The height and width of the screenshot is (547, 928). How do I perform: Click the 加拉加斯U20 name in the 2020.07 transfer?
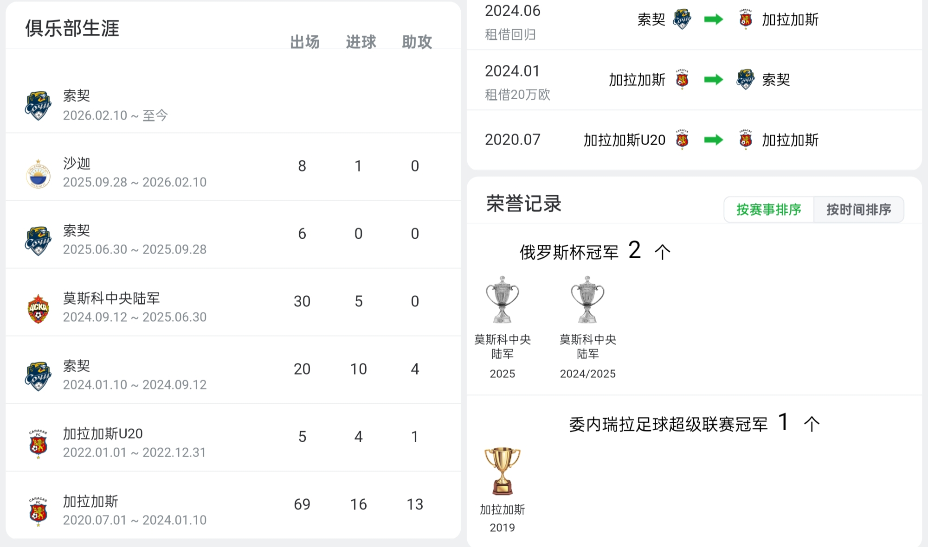[624, 140]
